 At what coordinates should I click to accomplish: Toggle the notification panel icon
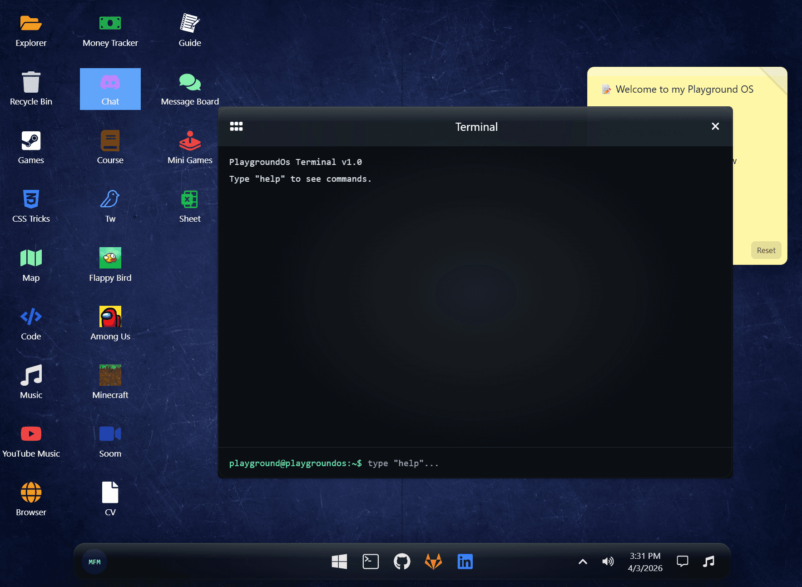pos(682,562)
